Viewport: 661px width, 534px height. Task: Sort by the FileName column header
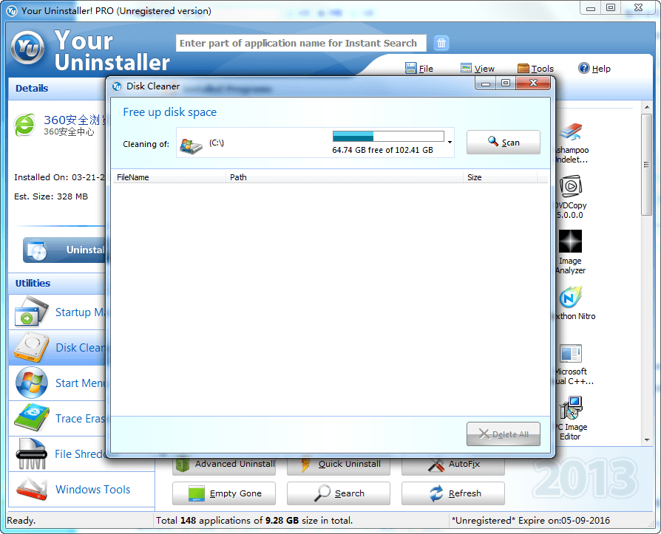169,177
